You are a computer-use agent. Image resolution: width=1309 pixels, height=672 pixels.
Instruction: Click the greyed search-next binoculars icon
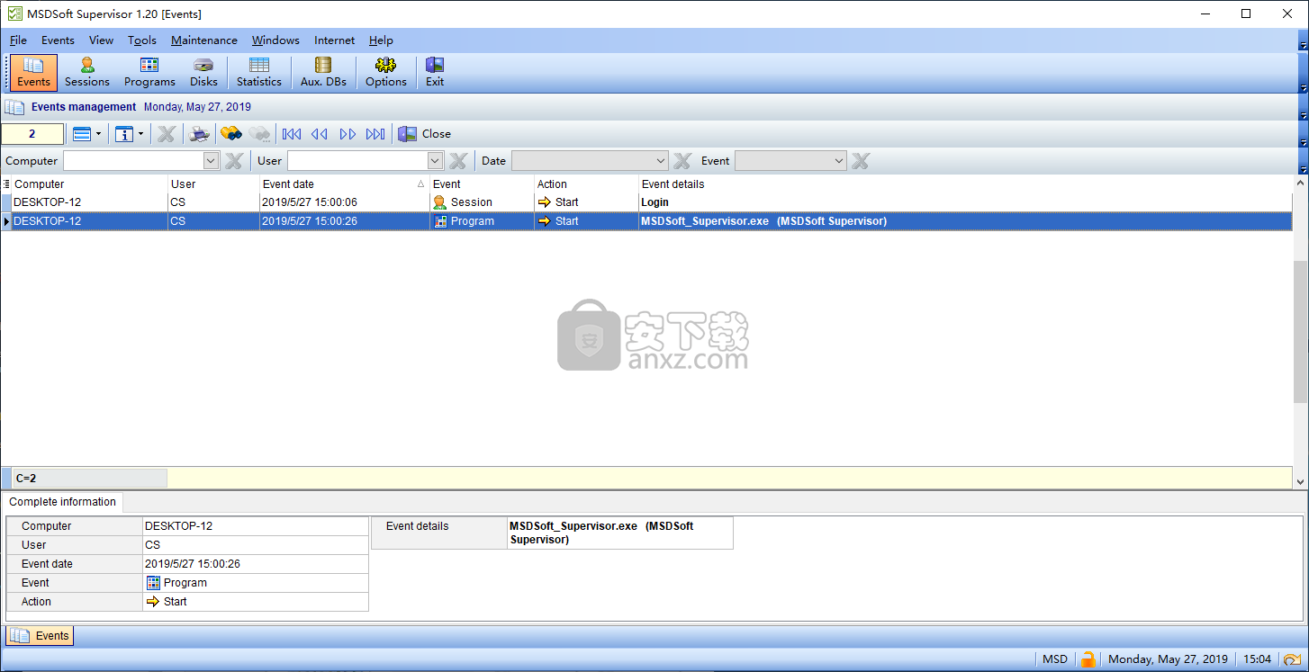pyautogui.click(x=260, y=134)
